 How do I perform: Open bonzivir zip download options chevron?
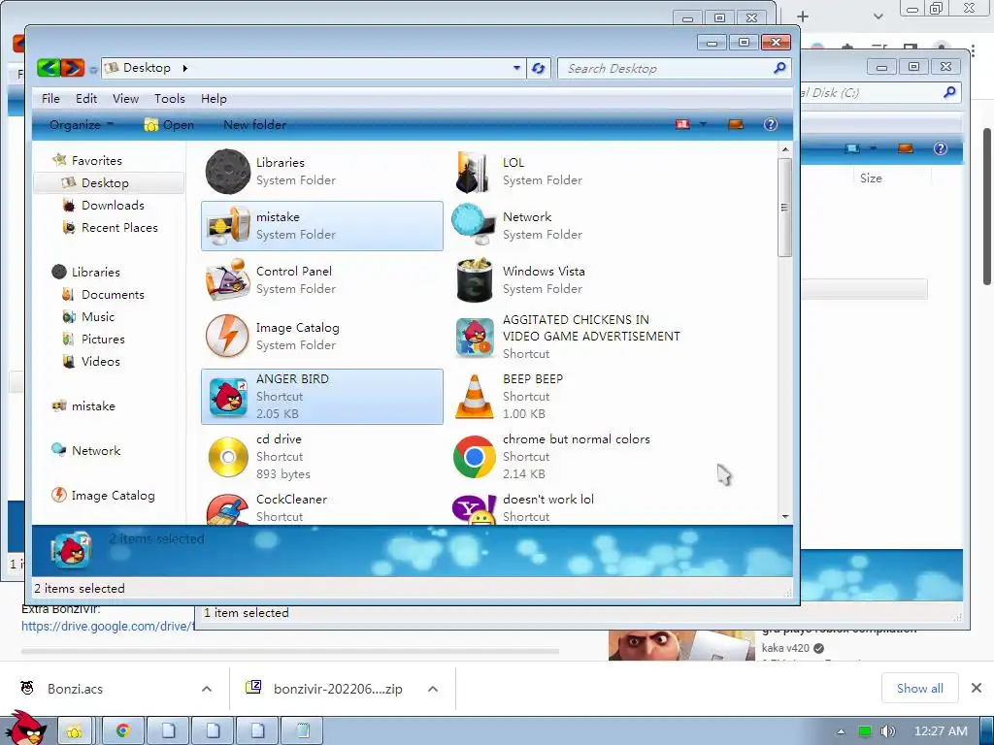click(433, 689)
